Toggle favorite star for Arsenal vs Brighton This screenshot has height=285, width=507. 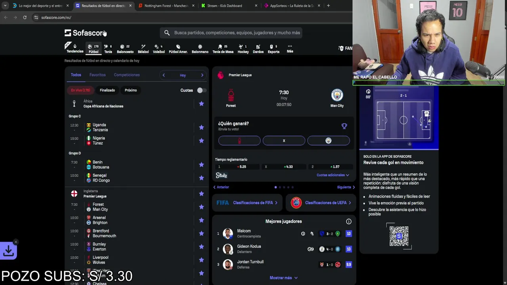coord(201,220)
